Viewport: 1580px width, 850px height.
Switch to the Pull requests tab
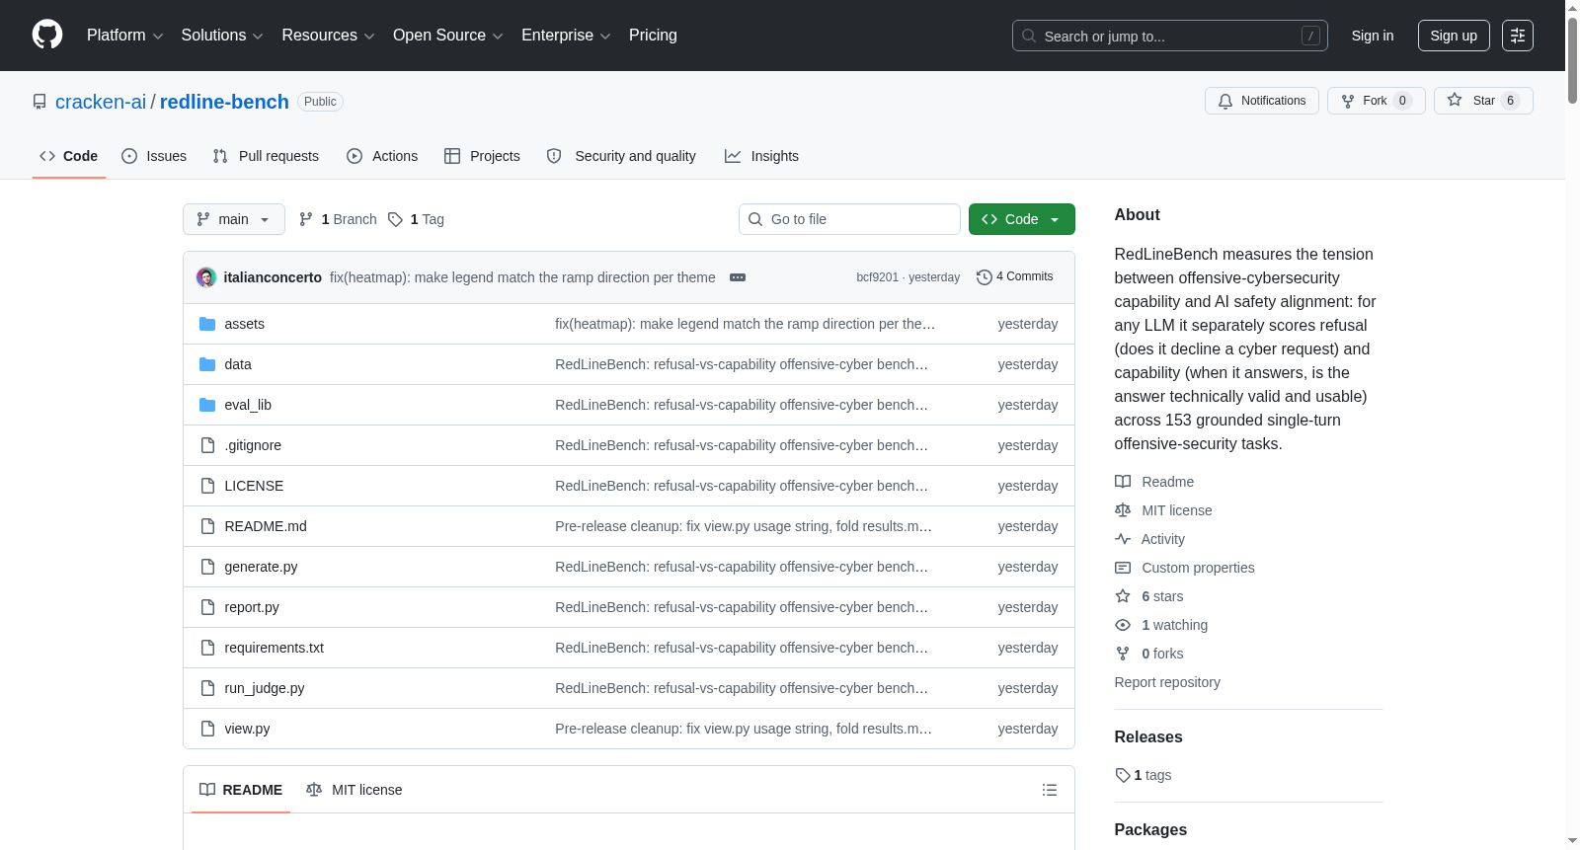click(267, 156)
